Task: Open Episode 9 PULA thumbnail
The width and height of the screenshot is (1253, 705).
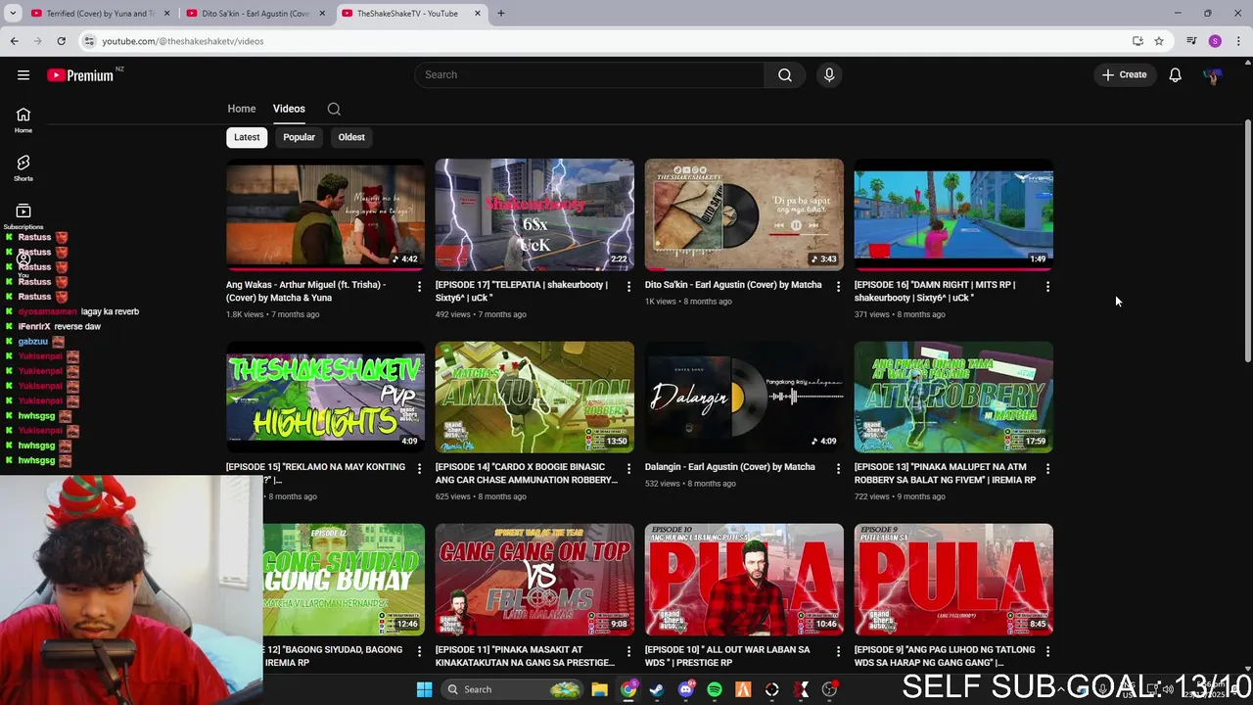Action: [x=953, y=580]
